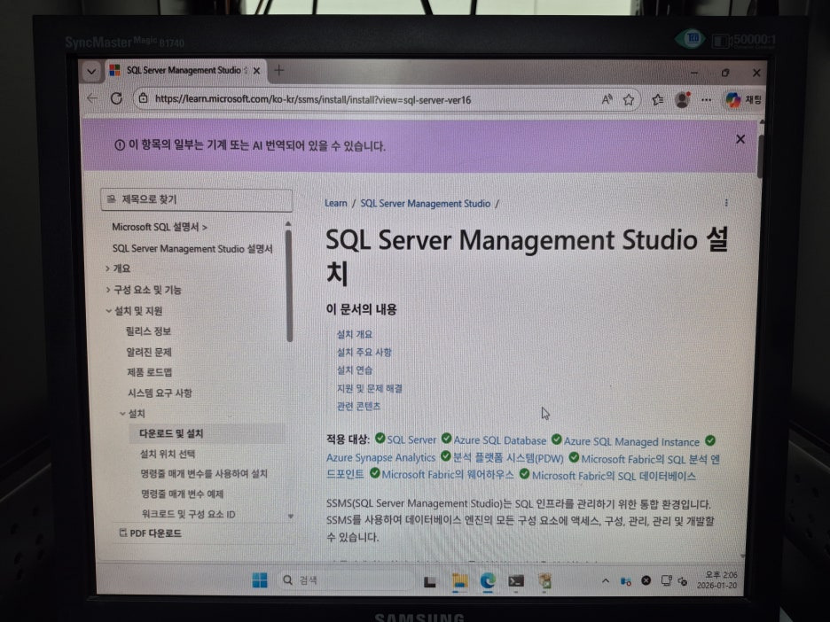This screenshot has height=622, width=830.
Task: Click the PDF 다운로드 button
Action: coord(151,533)
